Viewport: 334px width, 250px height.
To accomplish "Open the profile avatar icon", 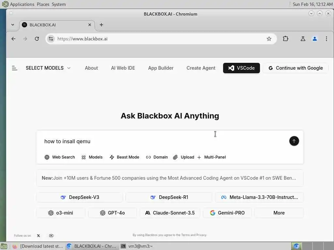I will click(x=315, y=39).
